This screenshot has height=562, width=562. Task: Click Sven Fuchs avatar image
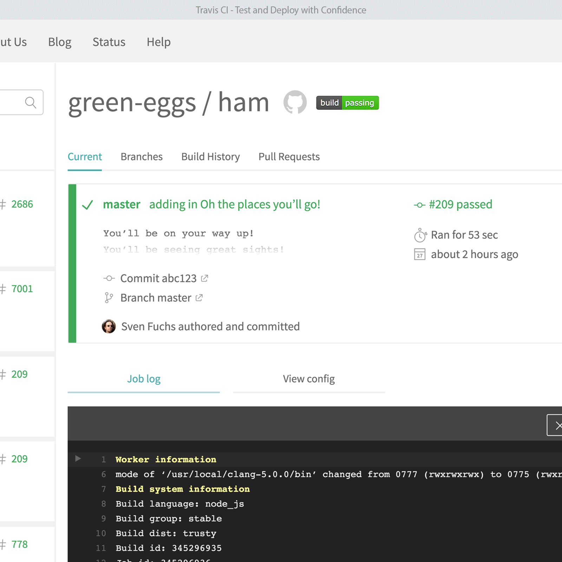click(109, 326)
